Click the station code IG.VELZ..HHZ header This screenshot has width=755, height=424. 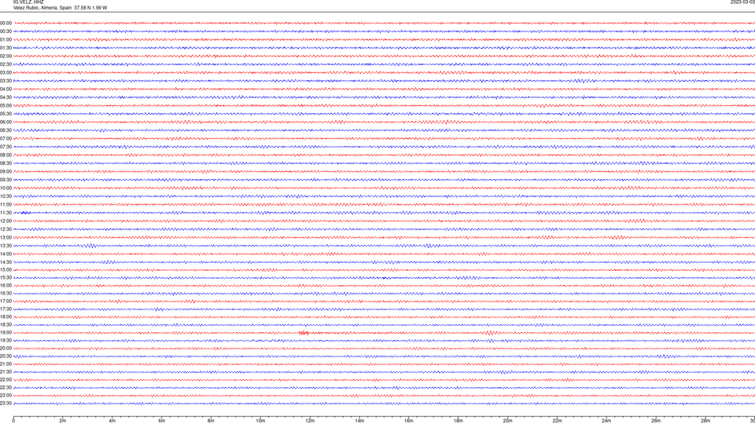28,2
